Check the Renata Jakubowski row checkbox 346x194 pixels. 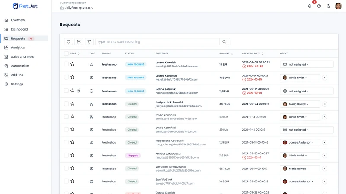tap(66, 155)
